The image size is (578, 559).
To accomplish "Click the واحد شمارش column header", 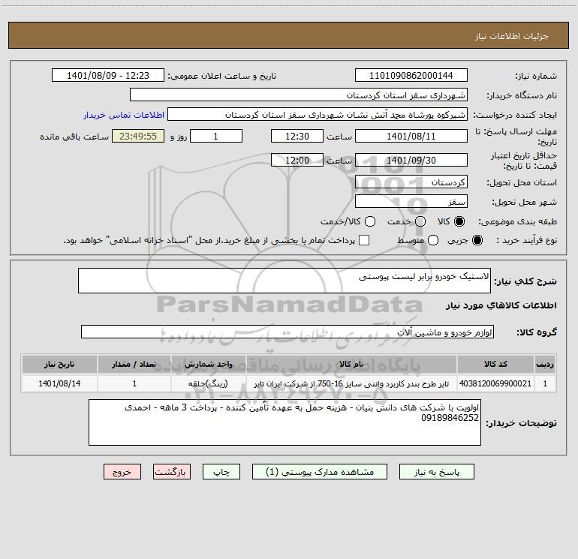I will pyautogui.click(x=208, y=364).
